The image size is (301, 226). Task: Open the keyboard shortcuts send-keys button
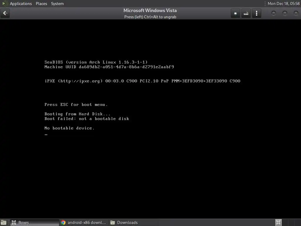tap(246, 13)
